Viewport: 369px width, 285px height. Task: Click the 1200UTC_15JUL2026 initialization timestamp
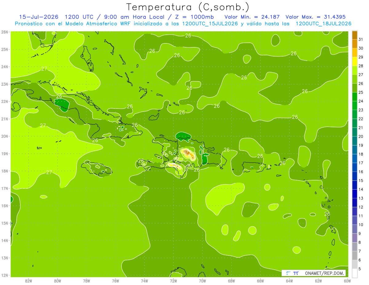[x=210, y=24]
